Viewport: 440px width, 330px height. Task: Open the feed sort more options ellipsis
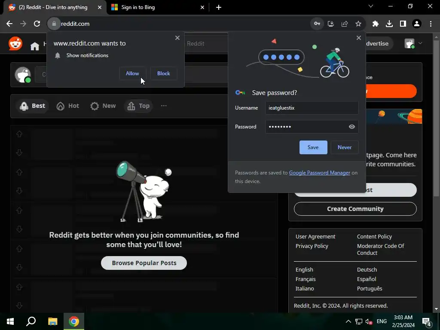click(x=164, y=106)
